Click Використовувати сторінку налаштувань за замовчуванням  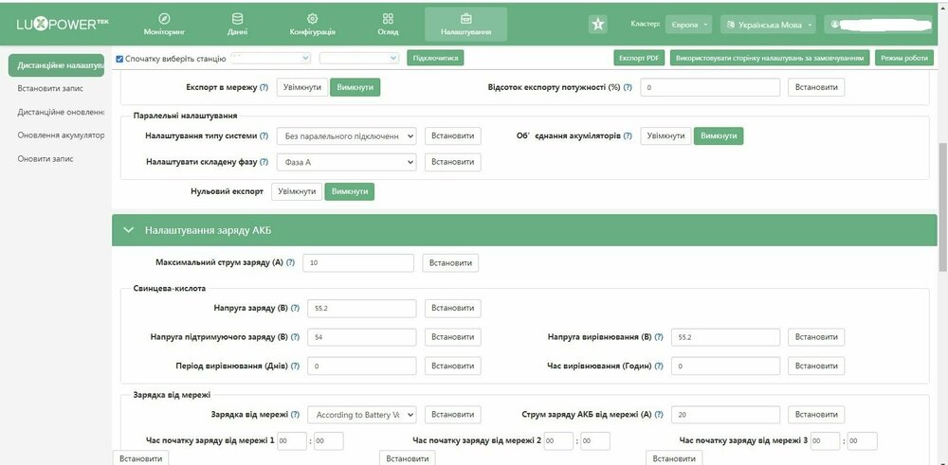pos(770,58)
